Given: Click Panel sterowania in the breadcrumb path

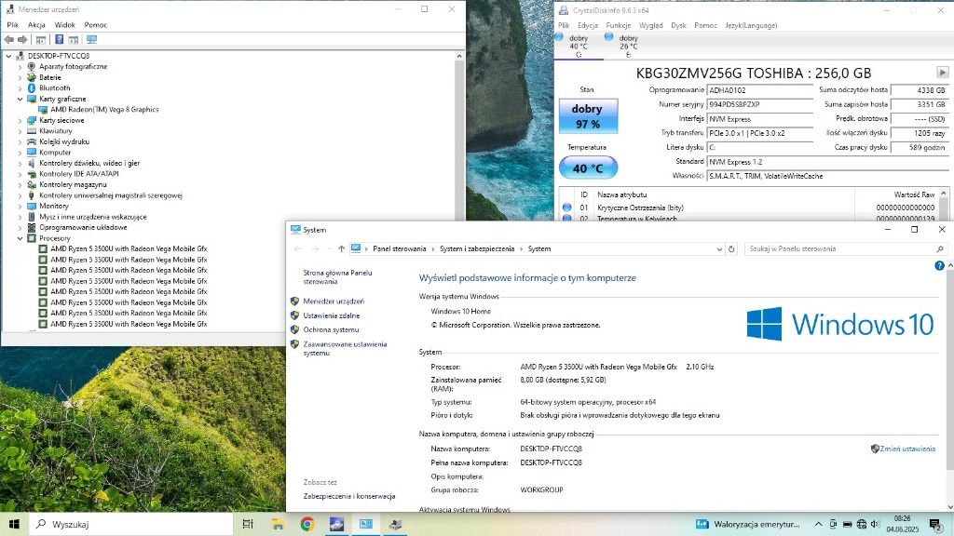Looking at the screenshot, I should pos(399,249).
